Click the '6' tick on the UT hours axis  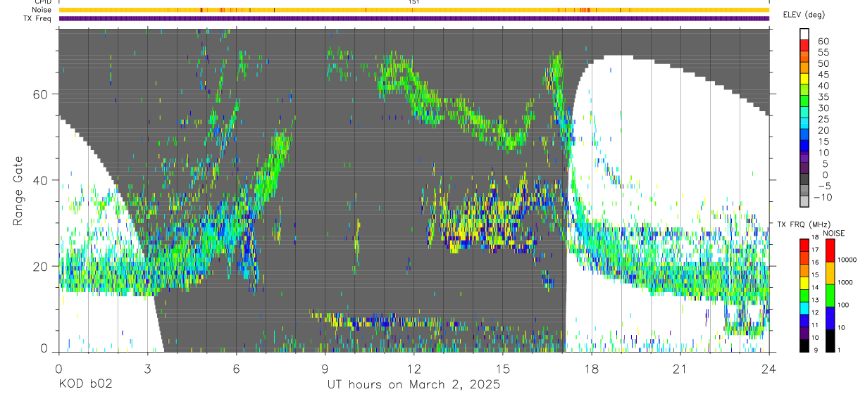(x=236, y=369)
